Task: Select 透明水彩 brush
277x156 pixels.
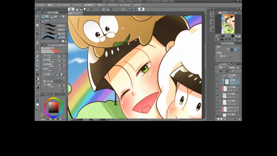Action: pos(53,29)
